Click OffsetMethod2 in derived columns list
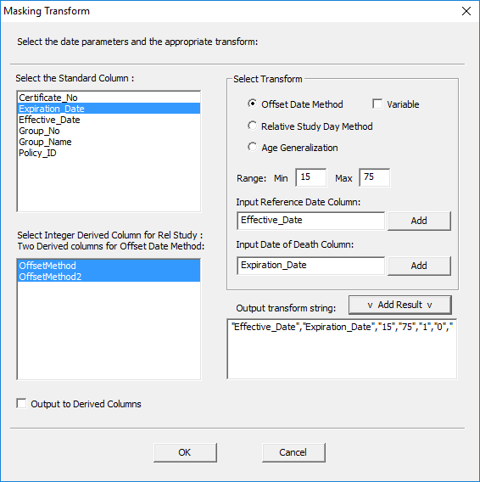The image size is (480, 482). coord(109,277)
